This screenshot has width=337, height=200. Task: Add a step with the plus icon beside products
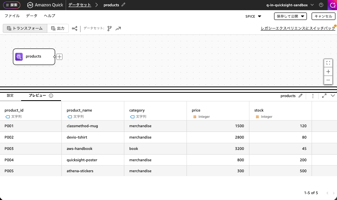[x=59, y=57]
